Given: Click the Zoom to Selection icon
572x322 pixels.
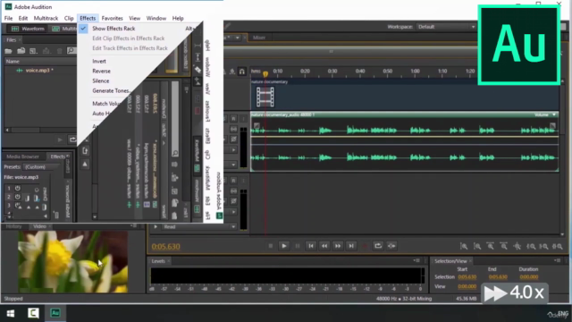Looking at the screenshot, I should [558, 247].
